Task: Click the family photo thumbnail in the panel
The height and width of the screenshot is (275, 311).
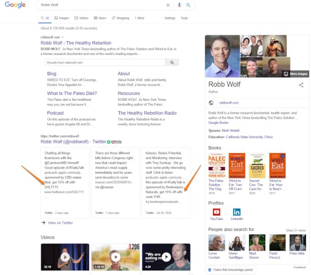Action: coord(251,46)
